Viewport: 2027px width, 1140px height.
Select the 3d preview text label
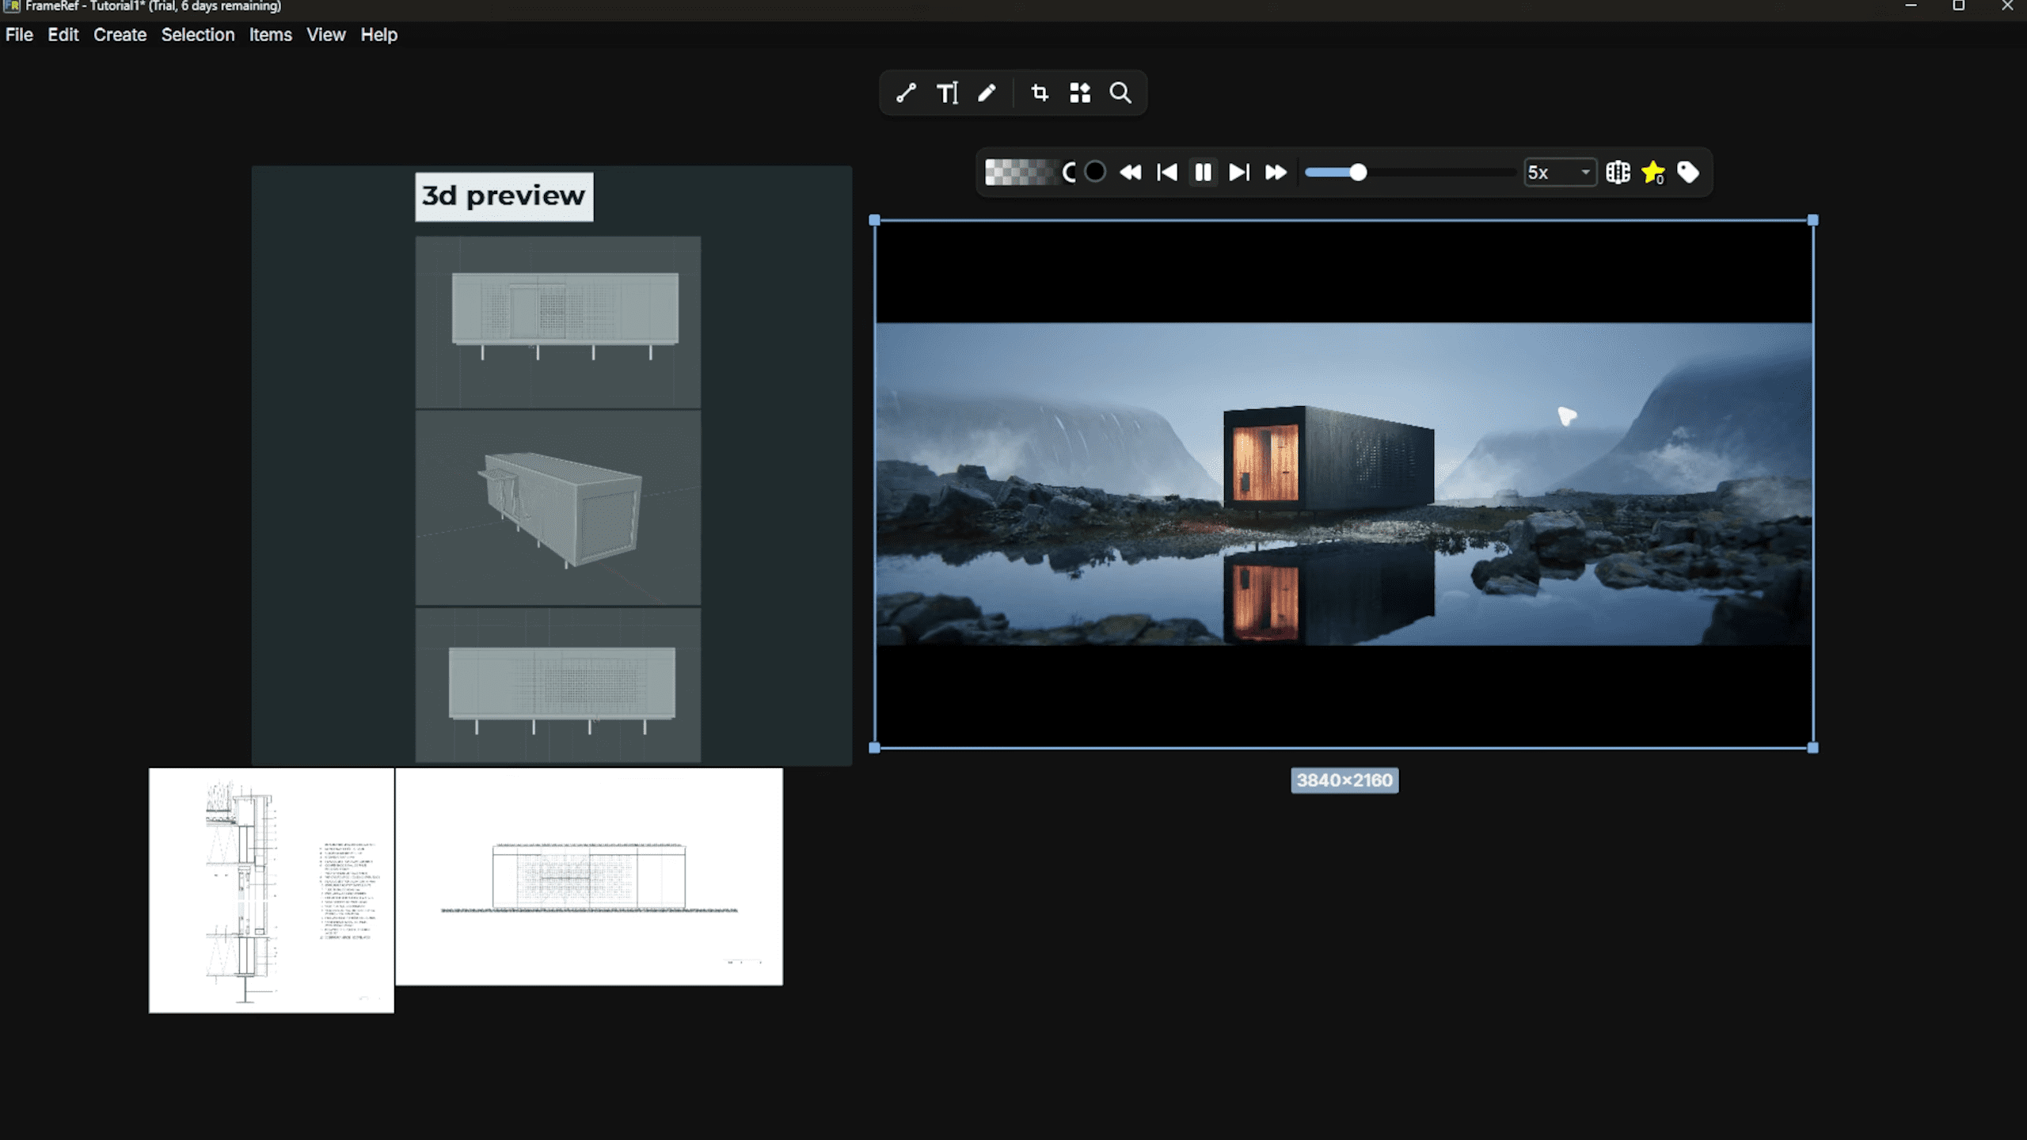pos(504,196)
